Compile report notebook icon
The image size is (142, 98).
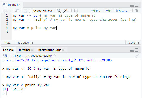tap(76, 11)
